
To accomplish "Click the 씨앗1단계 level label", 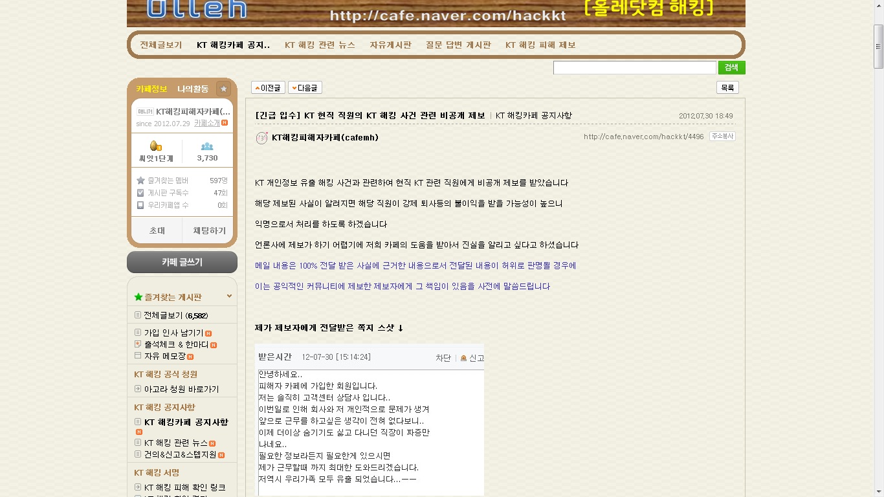I will coord(155,158).
